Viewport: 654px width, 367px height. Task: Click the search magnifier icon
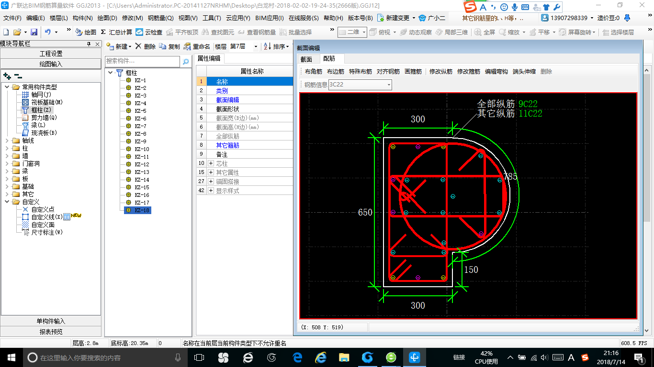click(186, 62)
